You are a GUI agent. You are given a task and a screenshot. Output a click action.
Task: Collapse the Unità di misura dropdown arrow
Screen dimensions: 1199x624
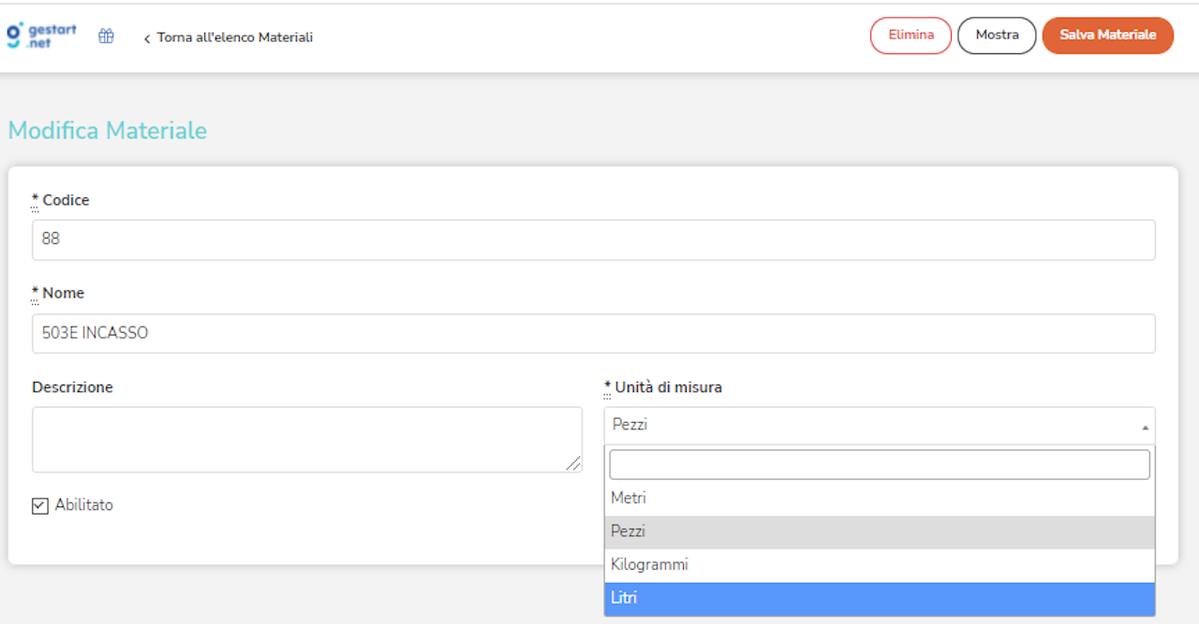pos(1145,427)
